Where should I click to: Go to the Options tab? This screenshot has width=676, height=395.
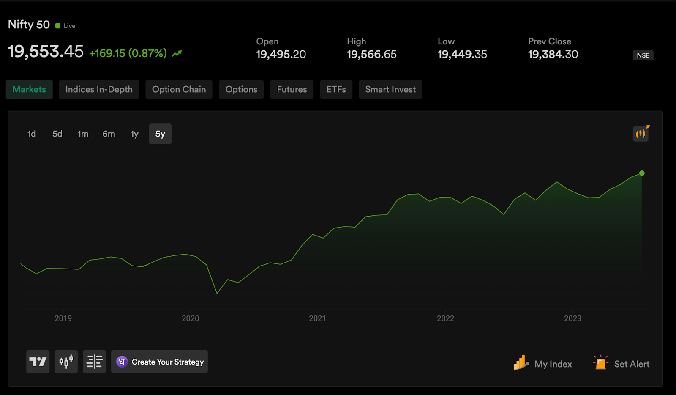point(241,89)
